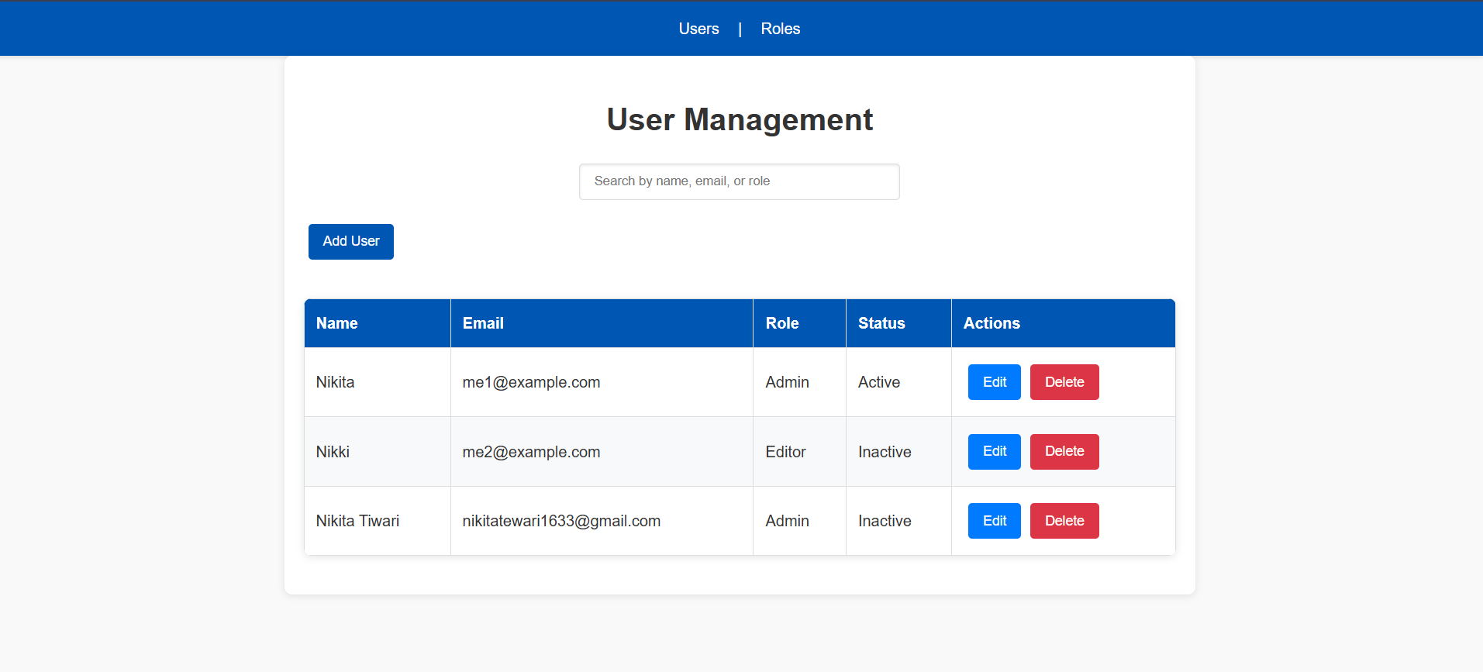Click the Inactive status for Nikita Tiwari
Screen dimensions: 1483x672
898,521
